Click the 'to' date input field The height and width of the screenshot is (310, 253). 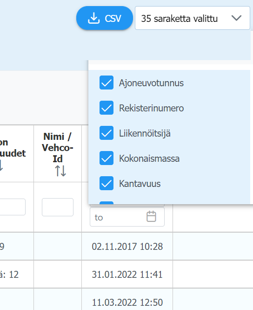pyautogui.click(x=127, y=217)
